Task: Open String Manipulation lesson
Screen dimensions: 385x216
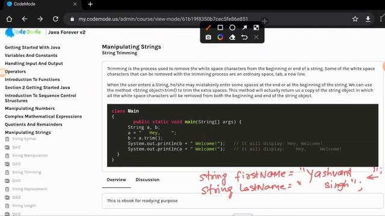Action: [x=30, y=155]
